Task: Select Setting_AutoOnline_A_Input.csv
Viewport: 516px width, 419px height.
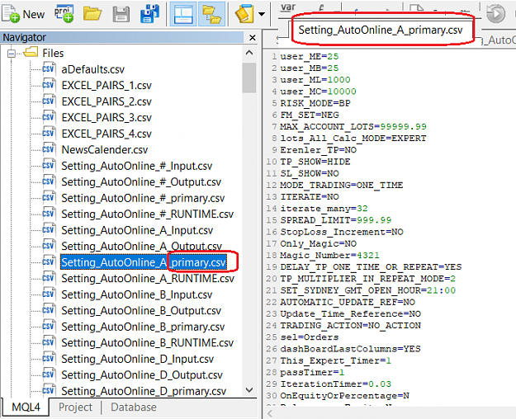Action: point(137,230)
